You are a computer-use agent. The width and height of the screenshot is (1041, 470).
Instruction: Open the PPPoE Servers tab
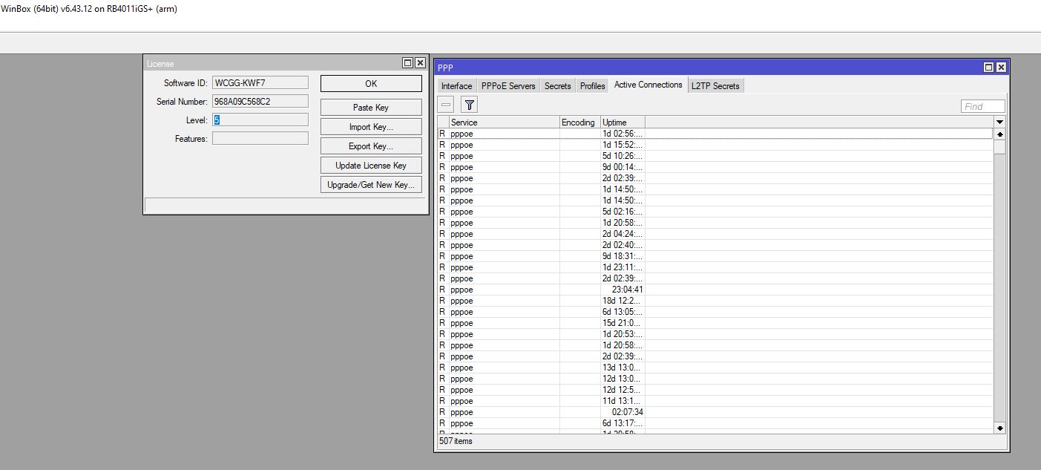pos(508,86)
